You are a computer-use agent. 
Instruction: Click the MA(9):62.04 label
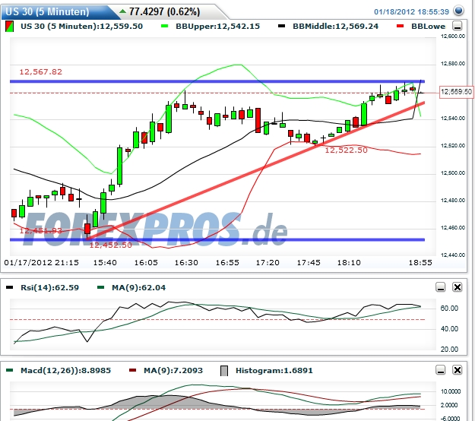tap(139, 287)
